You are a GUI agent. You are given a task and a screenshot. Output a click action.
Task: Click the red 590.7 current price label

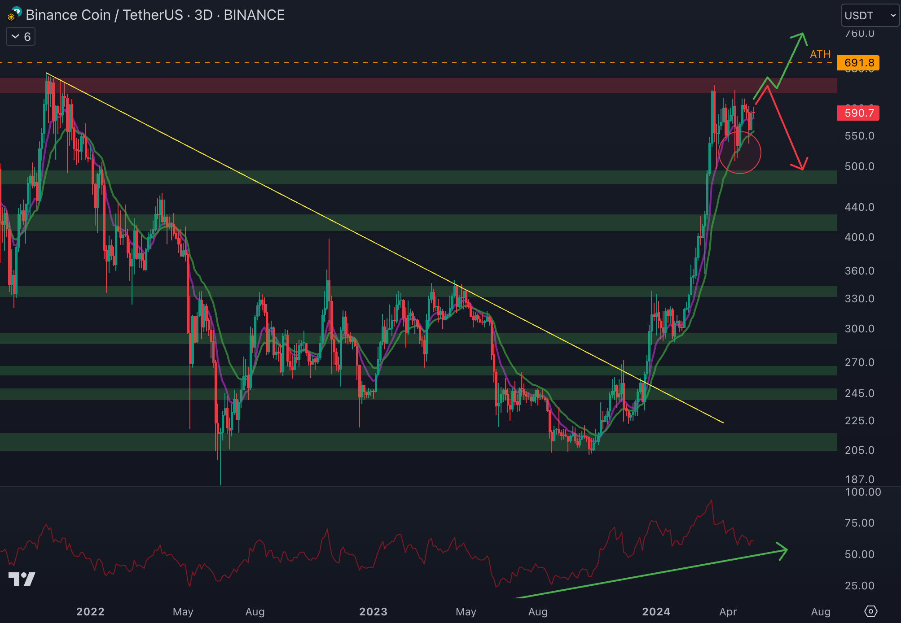coord(858,113)
